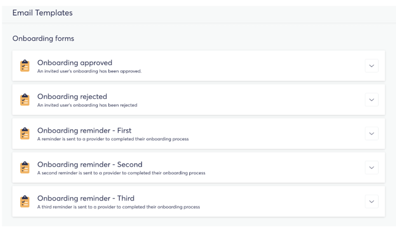Click the clipboard icon for Onboarding approved
The width and height of the screenshot is (396, 231).
pyautogui.click(x=25, y=66)
